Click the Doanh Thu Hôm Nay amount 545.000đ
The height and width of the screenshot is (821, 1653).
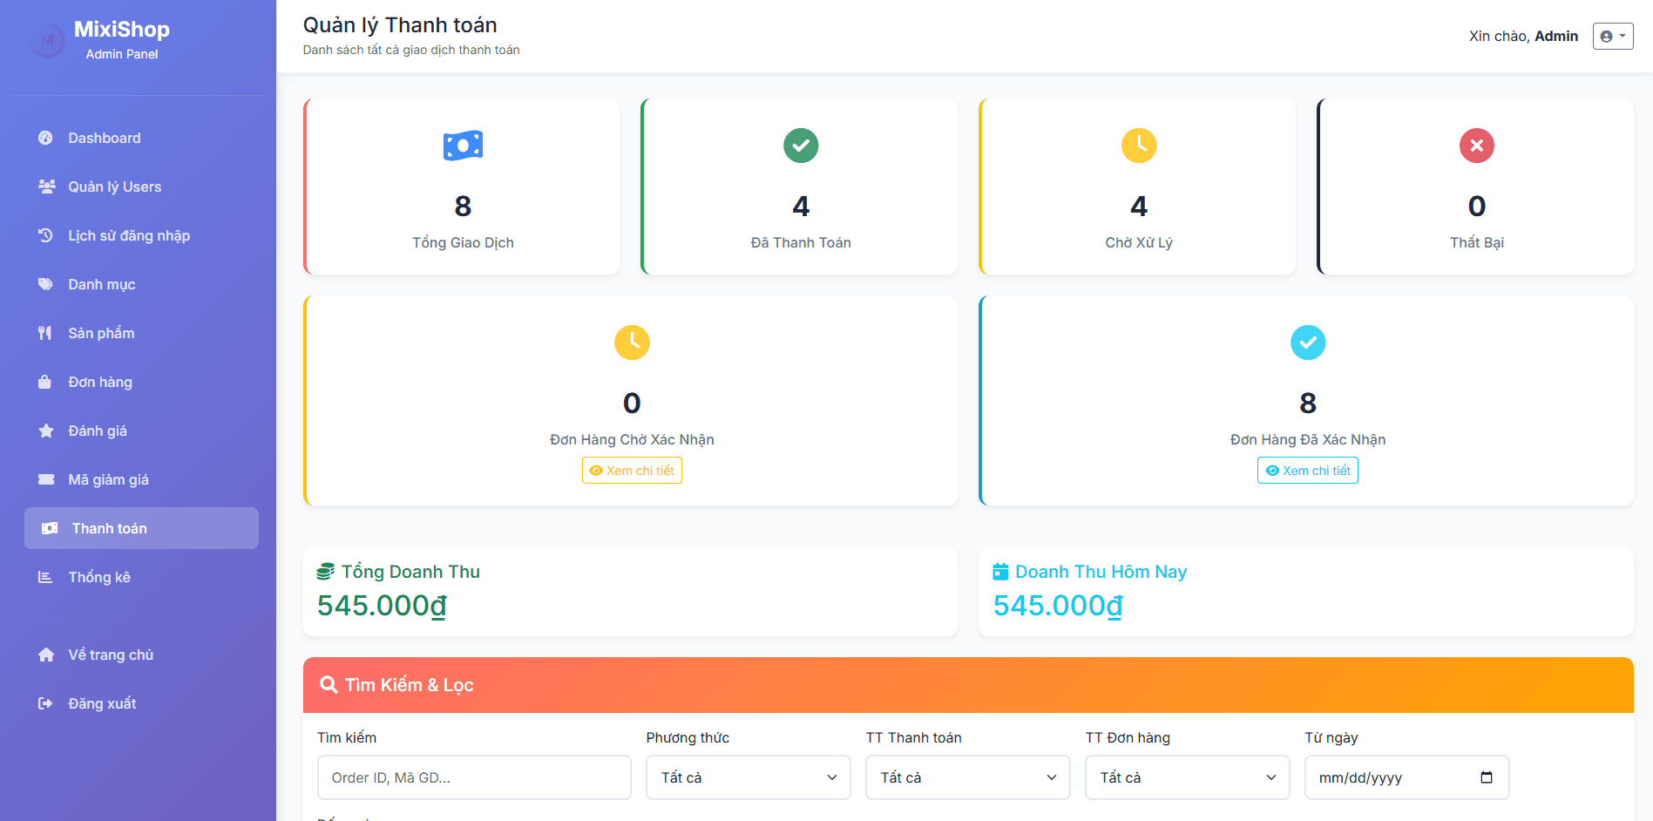tap(1058, 606)
